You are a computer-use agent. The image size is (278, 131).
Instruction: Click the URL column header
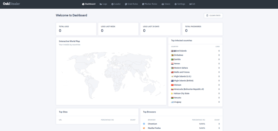click(60, 120)
